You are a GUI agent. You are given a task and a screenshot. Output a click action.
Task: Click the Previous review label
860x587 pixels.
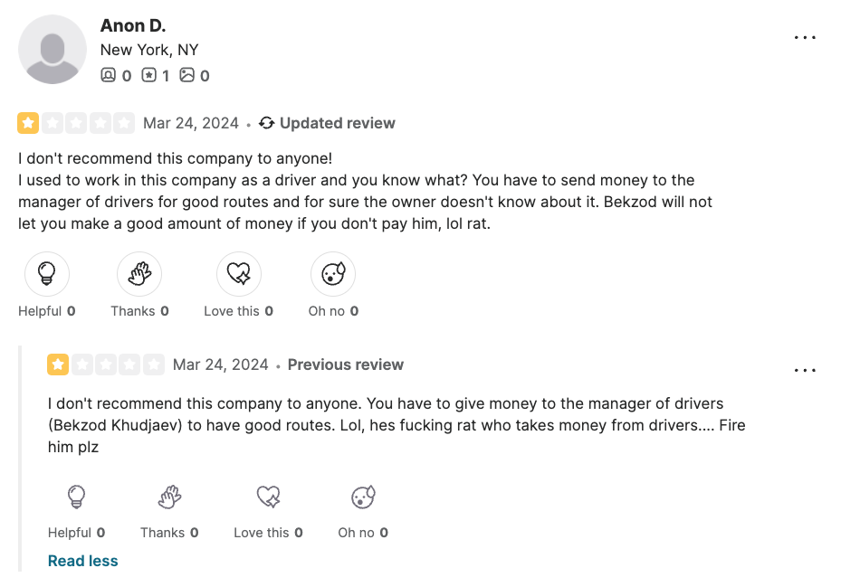tap(346, 365)
